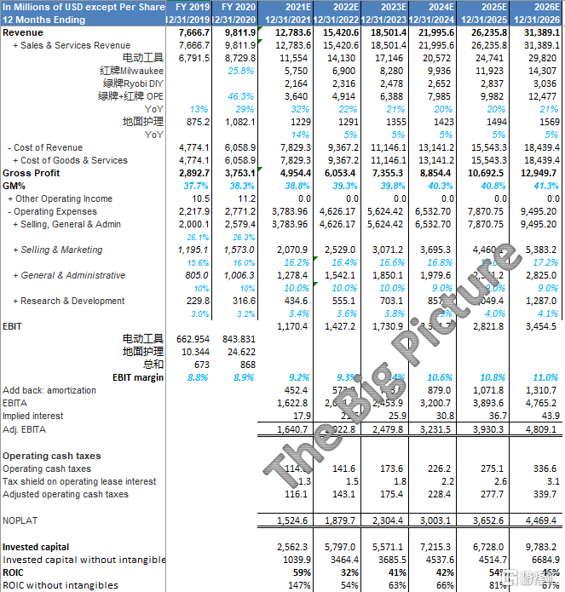Click EBIT margin 2026E value 11.0%
Viewport: 565px width, 592px height.
(x=545, y=377)
